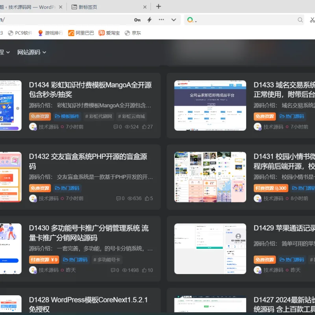This screenshot has width=315, height=315.
Task: Click the 免费资源 badge on D1432
Action: pyautogui.click(x=40, y=188)
